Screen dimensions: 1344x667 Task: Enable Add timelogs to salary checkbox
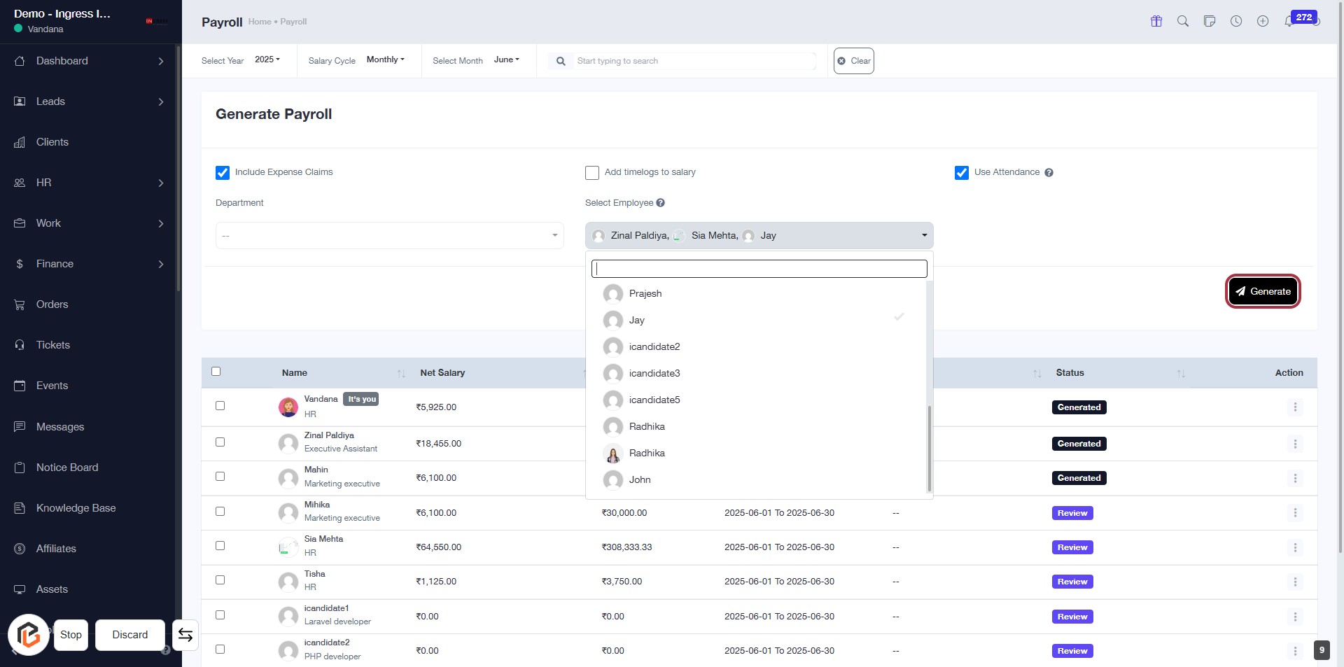(x=592, y=173)
